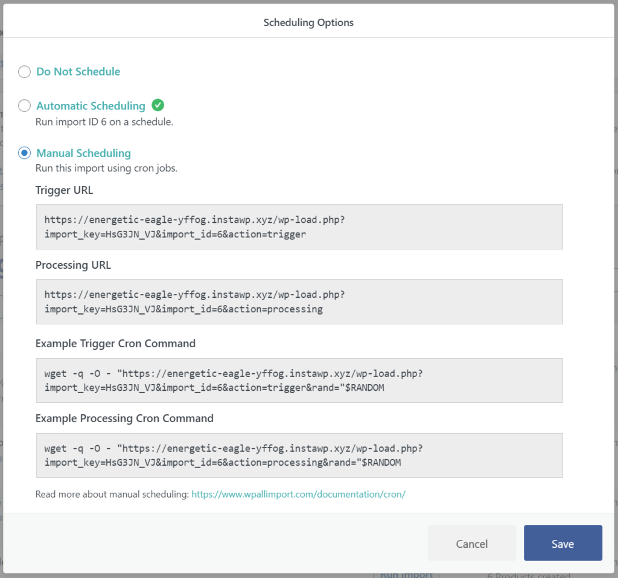618x578 pixels.
Task: Click the 'Run this import using cron jobs.' text
Action: coord(106,168)
